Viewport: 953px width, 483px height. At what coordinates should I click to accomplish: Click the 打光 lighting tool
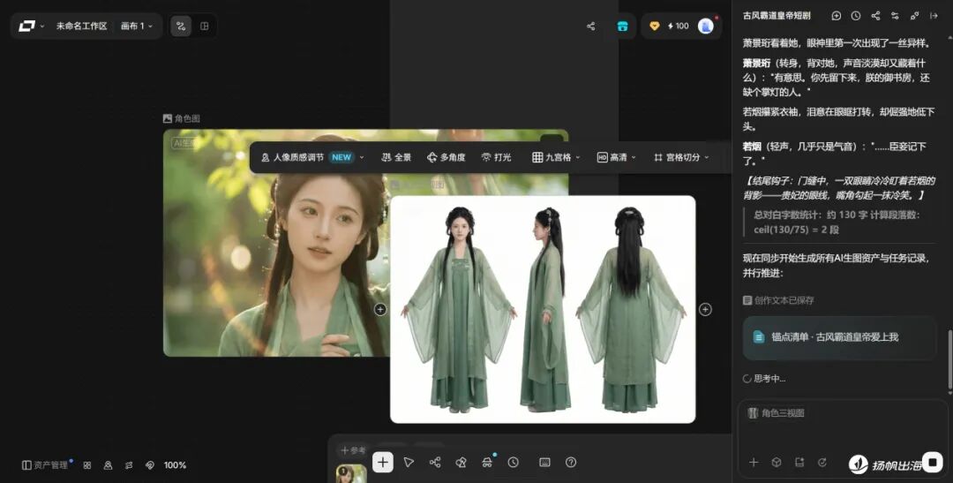point(496,157)
